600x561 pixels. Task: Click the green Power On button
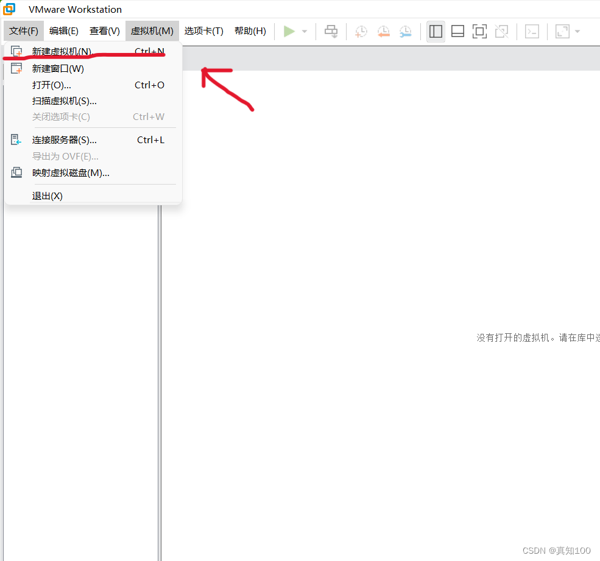(290, 31)
